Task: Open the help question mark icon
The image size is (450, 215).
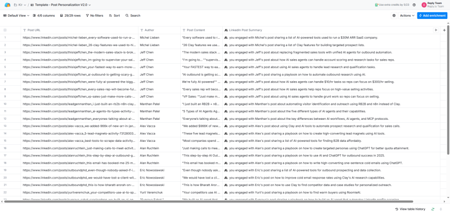Action: (x=414, y=5)
